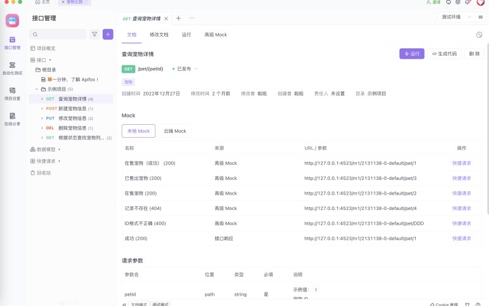This screenshot has height=306, width=489.
Task: Open the 项目设置 sidebar section
Action: coord(12,94)
